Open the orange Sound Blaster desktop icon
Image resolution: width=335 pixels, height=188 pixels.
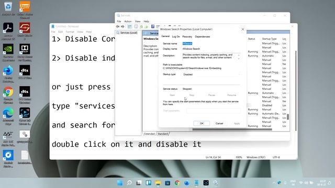[25, 9]
